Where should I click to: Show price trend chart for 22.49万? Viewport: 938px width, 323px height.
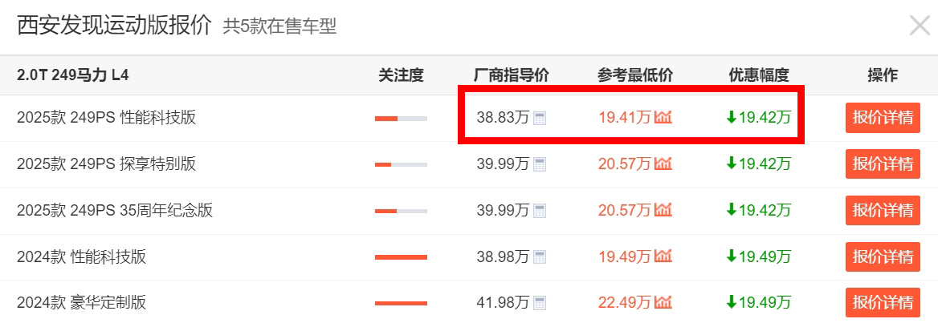pyautogui.click(x=663, y=302)
